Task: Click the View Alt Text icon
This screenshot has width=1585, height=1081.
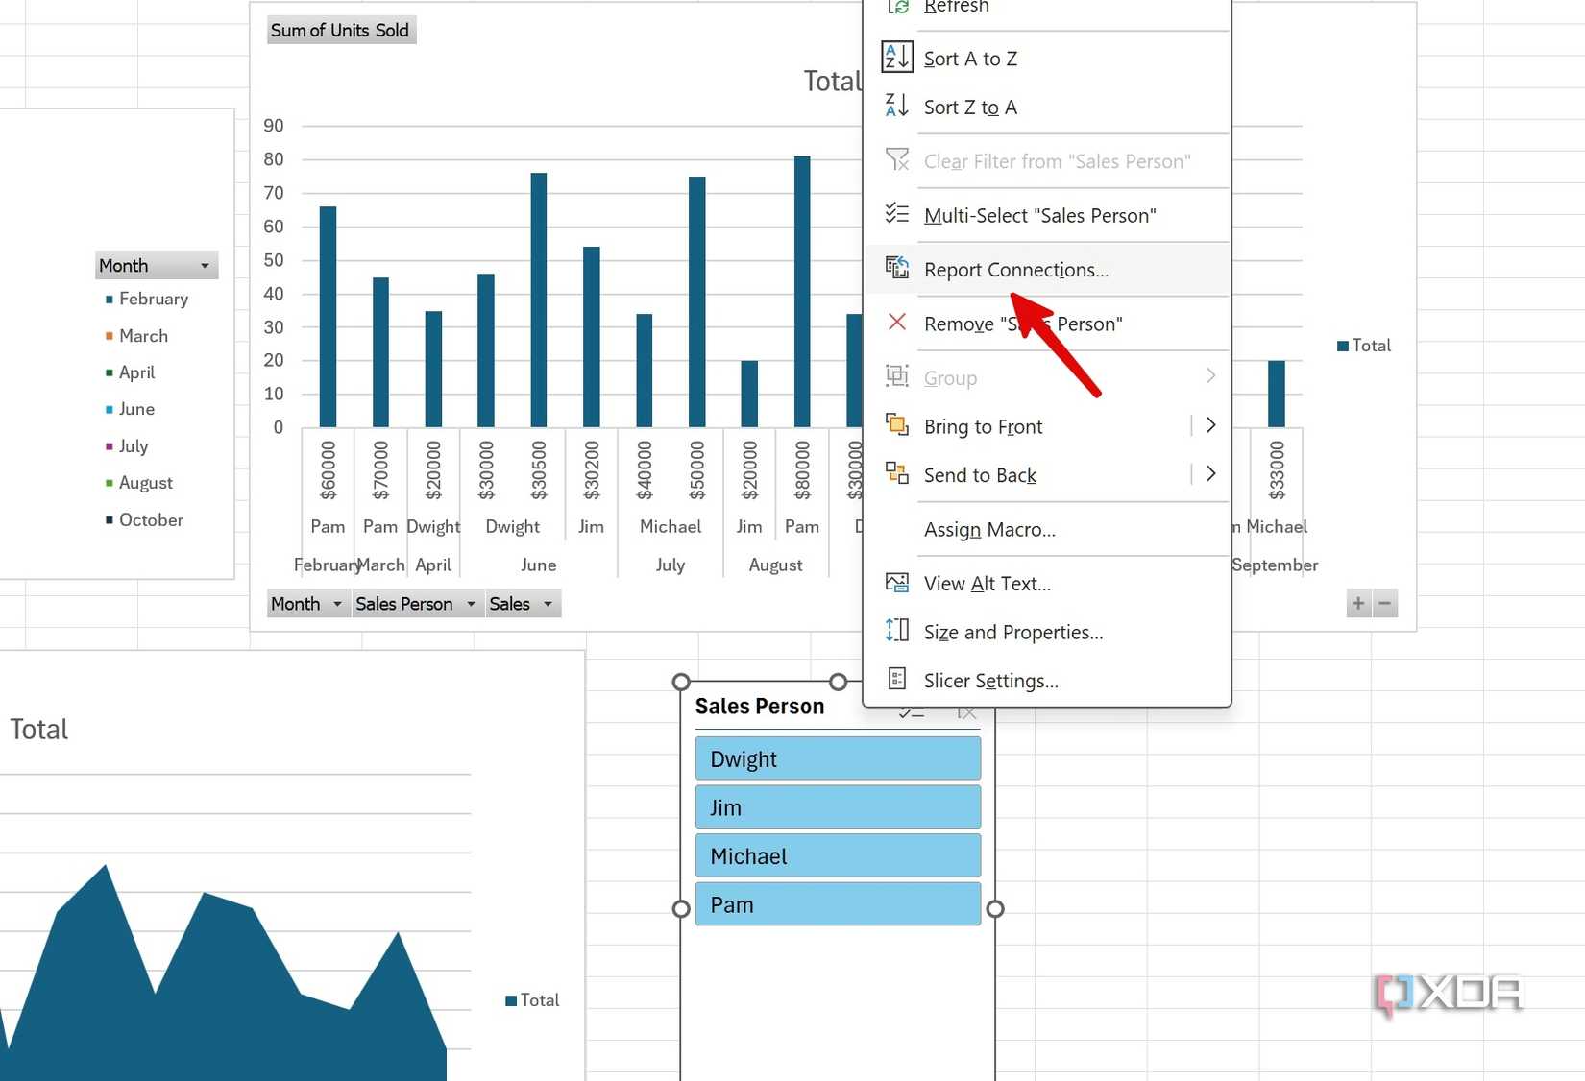Action: click(896, 583)
